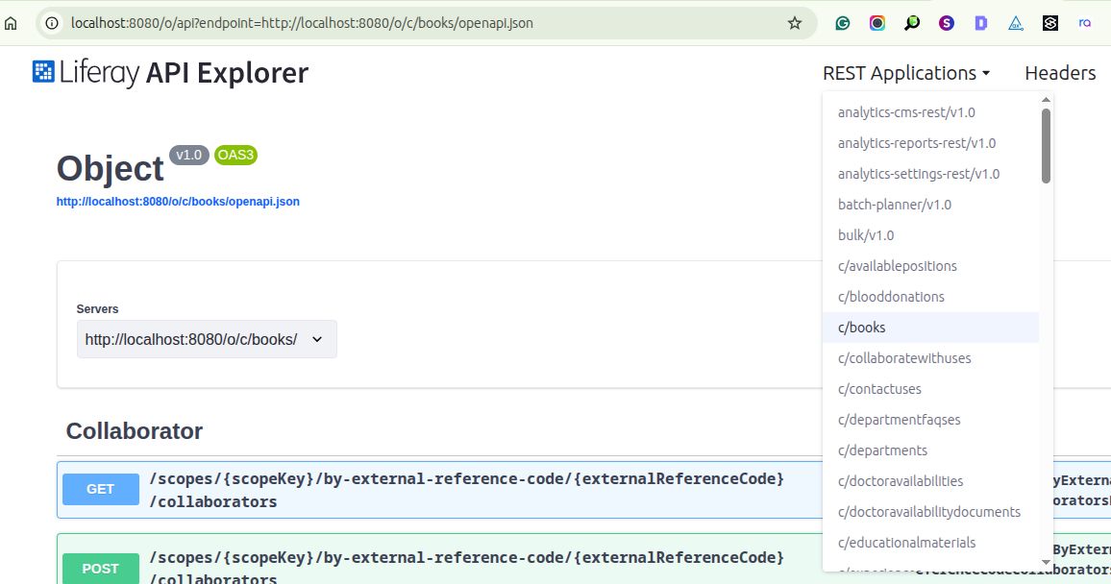Image resolution: width=1111 pixels, height=584 pixels.
Task: Open the Headers menu
Action: [1060, 73]
